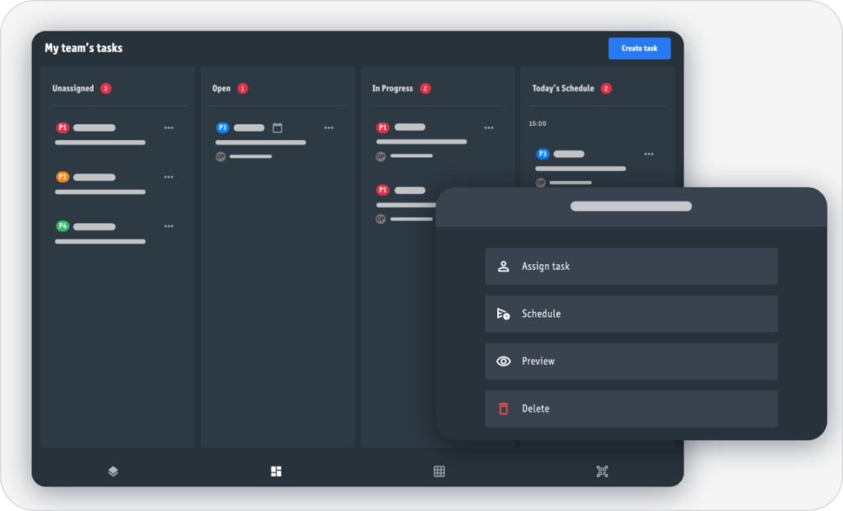The image size is (843, 511).
Task: Open the overflow menu on the P2 task
Action: 169,176
